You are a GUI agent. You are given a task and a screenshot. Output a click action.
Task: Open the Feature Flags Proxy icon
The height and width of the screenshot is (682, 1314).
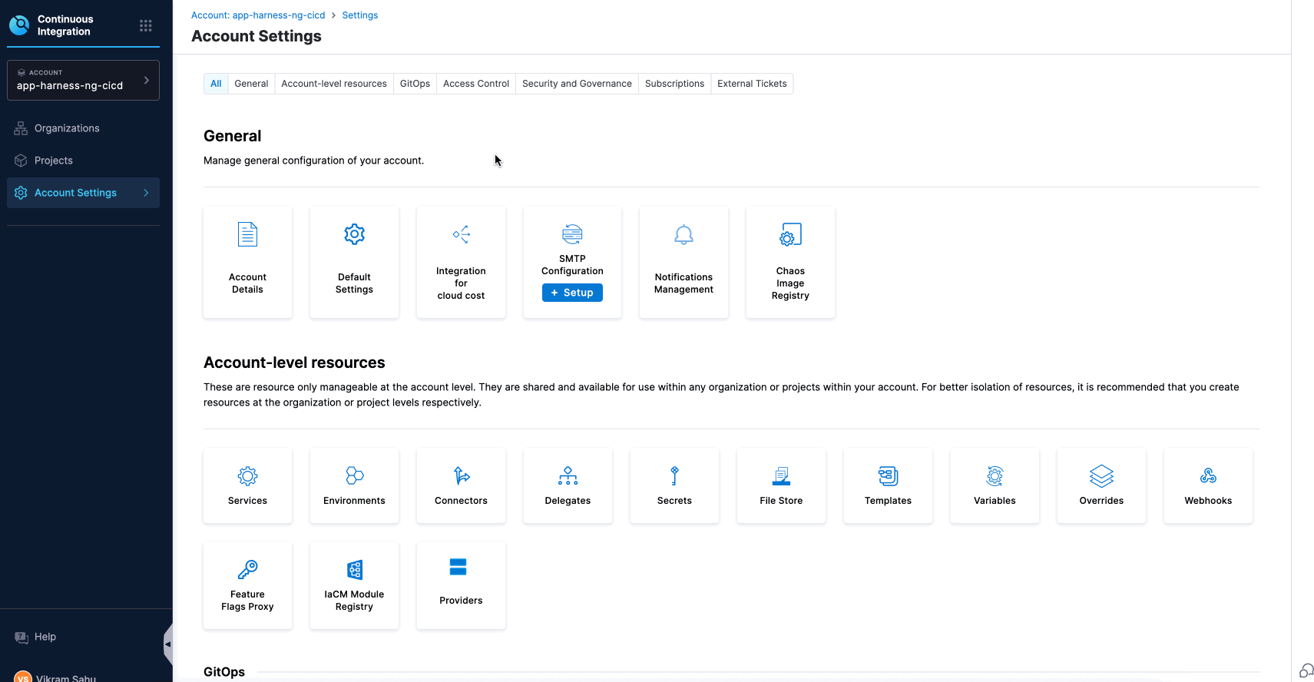tap(247, 569)
